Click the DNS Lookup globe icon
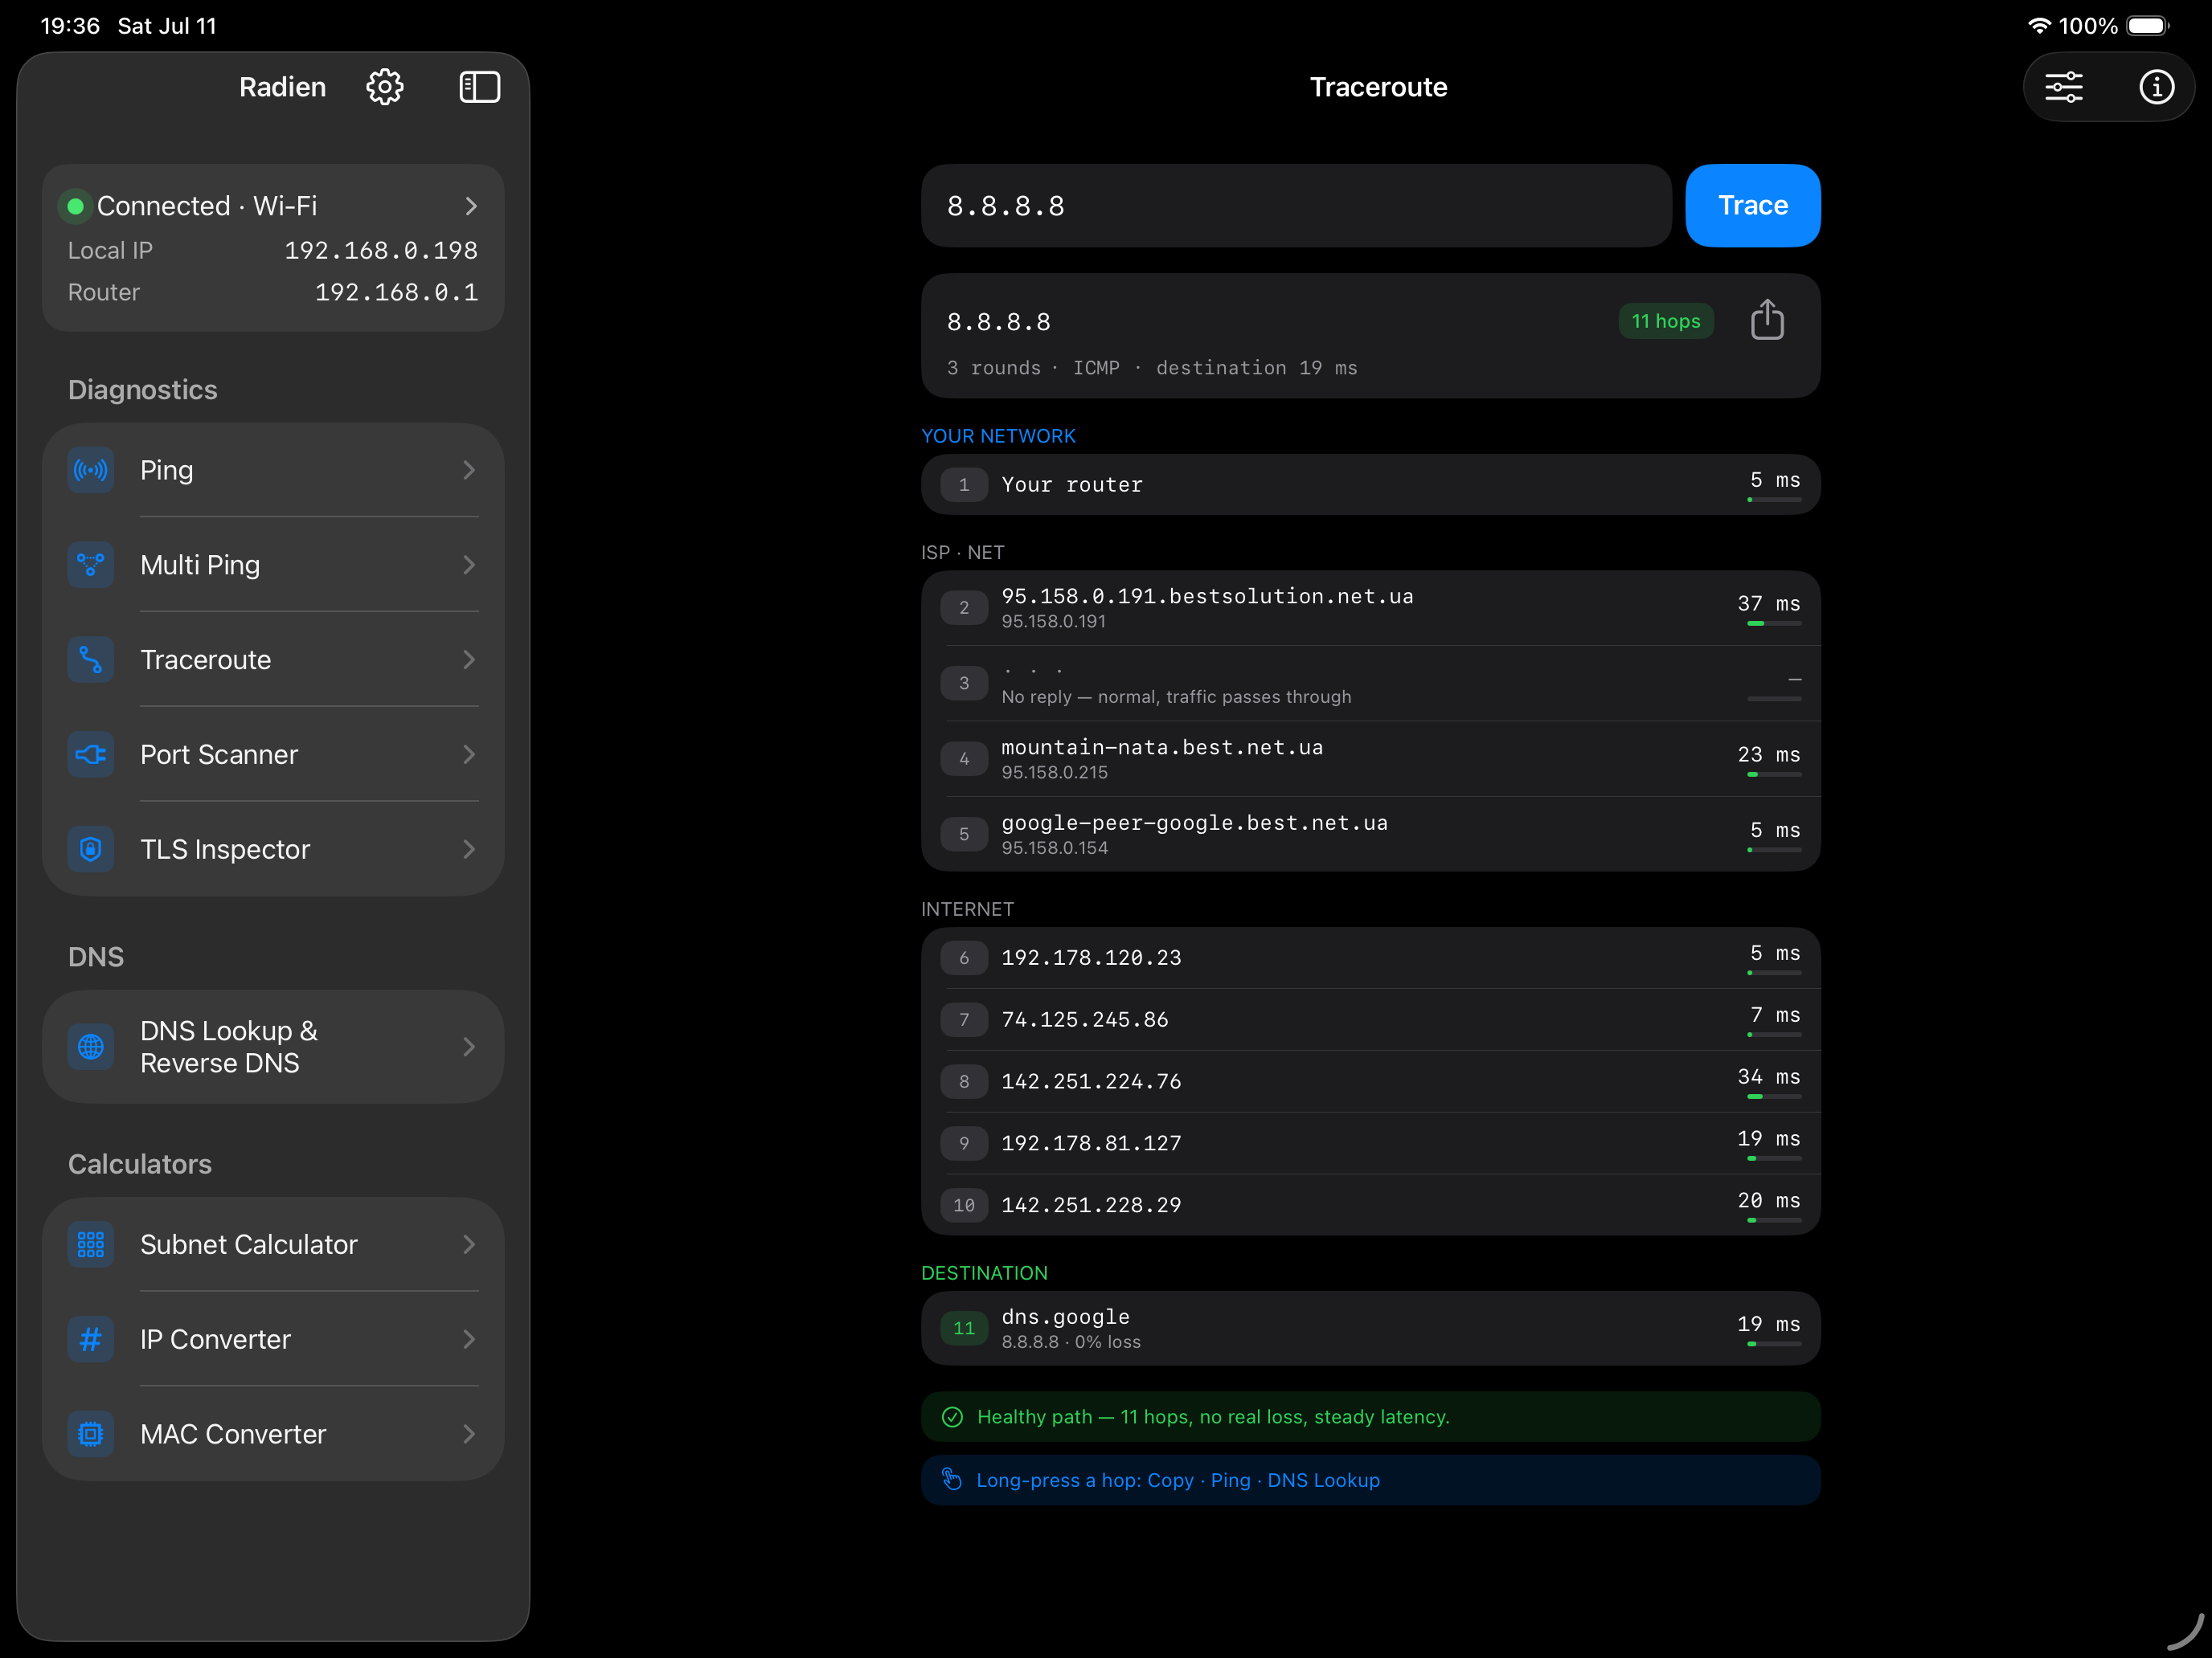Screen dimensions: 2212x1658 click(x=91, y=1047)
